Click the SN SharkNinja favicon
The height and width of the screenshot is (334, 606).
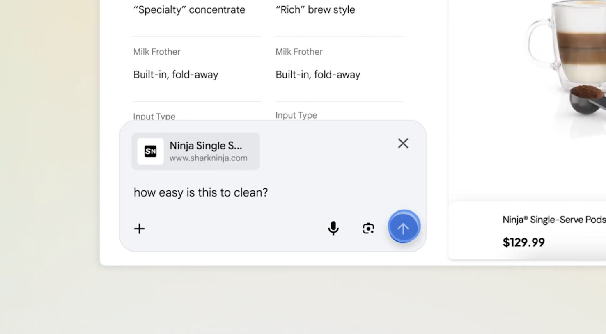pyautogui.click(x=150, y=151)
